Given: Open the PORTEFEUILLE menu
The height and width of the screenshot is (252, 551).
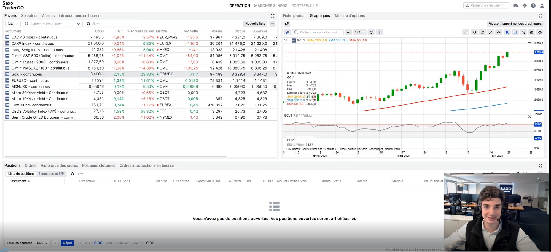Looking at the screenshot, I should point(304,6).
